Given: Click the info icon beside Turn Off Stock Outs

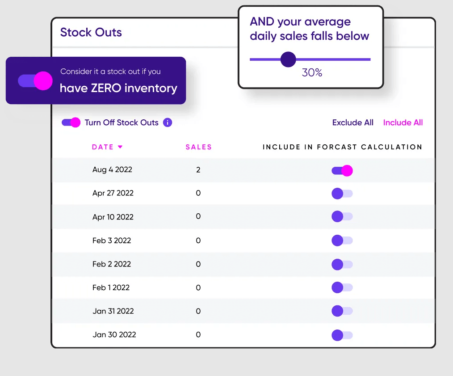Looking at the screenshot, I should pos(168,123).
